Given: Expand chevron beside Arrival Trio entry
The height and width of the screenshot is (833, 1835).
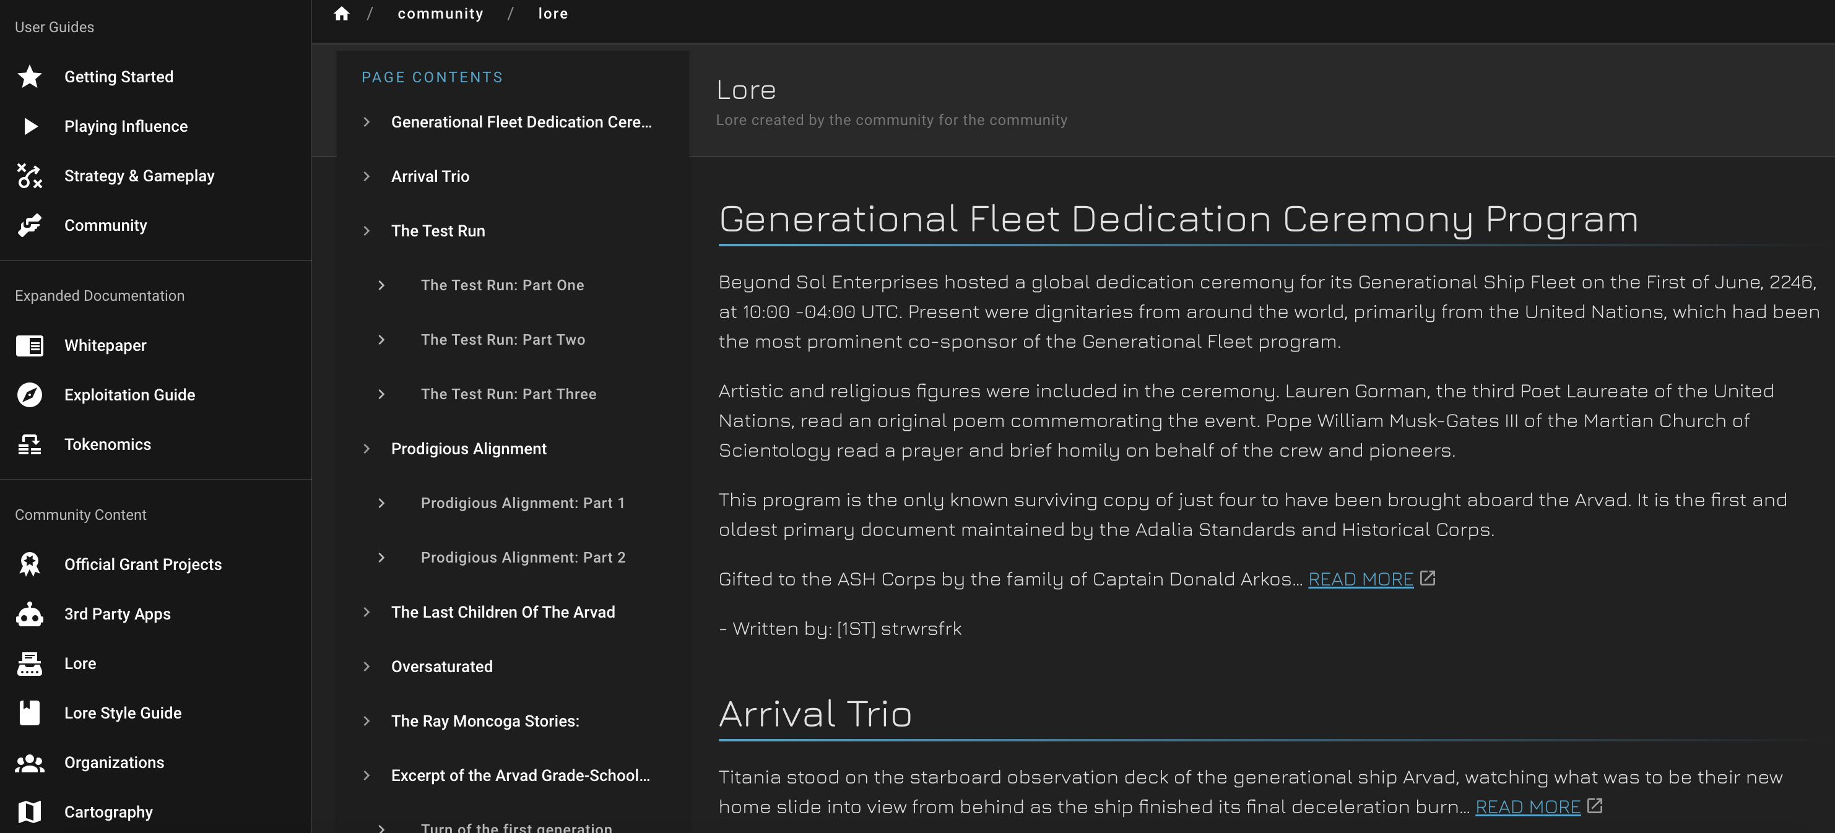Looking at the screenshot, I should [366, 176].
